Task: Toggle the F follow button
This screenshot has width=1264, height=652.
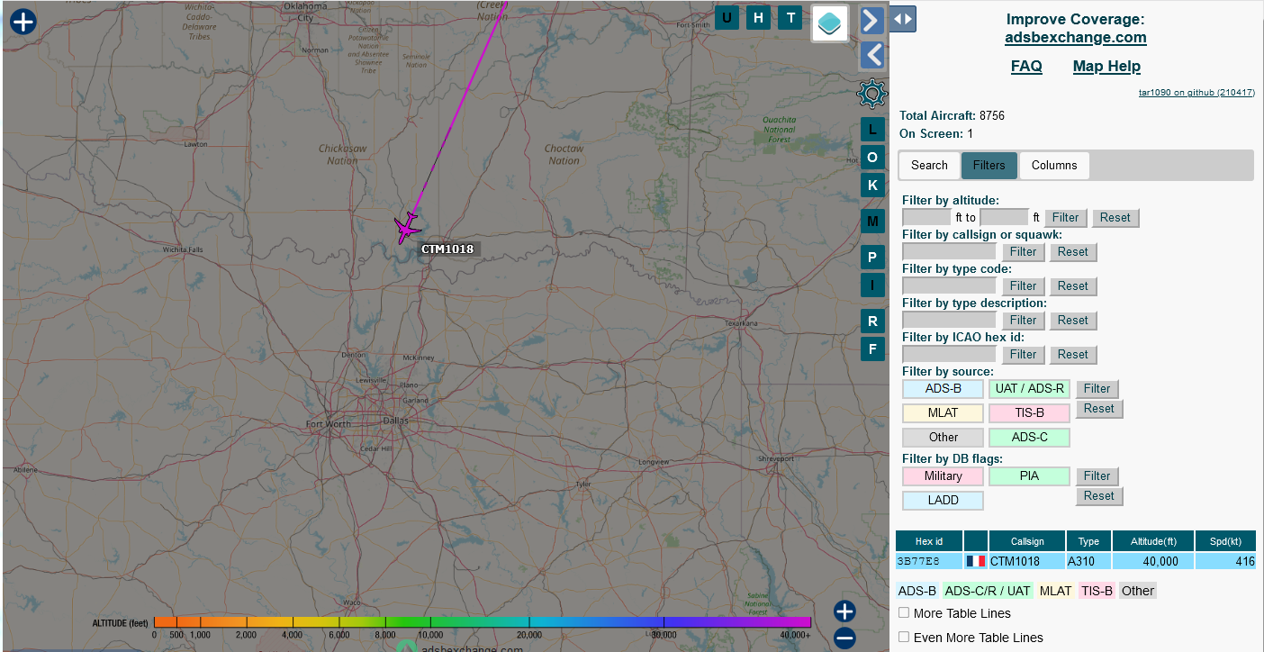Action: pyautogui.click(x=872, y=349)
